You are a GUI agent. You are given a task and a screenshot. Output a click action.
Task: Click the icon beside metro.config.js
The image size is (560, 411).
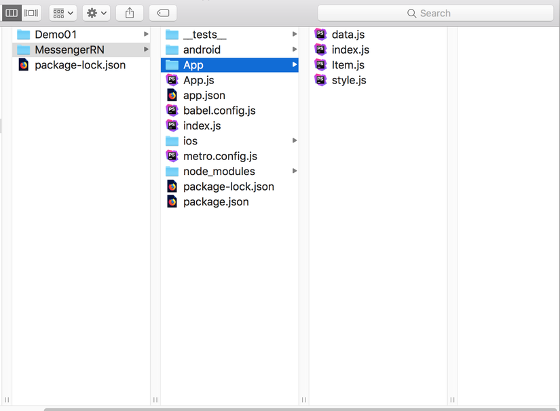point(172,156)
